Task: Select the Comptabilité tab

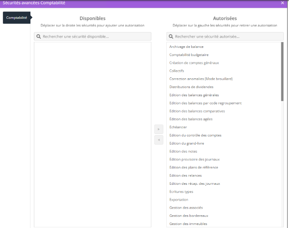Action: pos(17,18)
